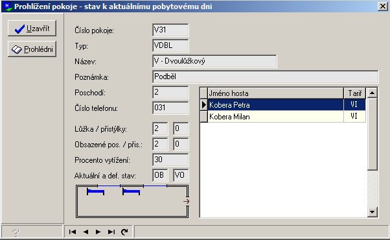Click the Poschodí field
Image resolution: width=390 pixels, height=240 pixels.
click(x=170, y=92)
